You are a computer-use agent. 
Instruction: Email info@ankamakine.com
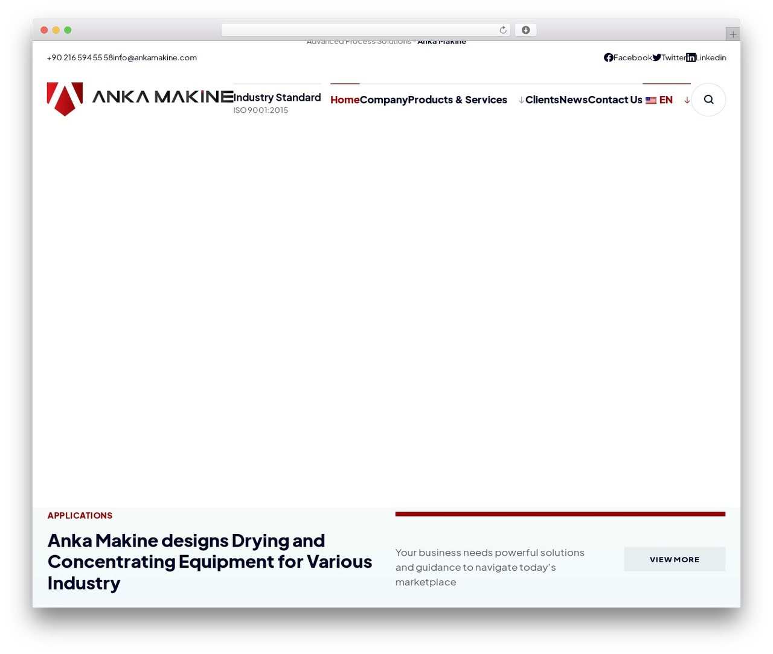(x=155, y=57)
